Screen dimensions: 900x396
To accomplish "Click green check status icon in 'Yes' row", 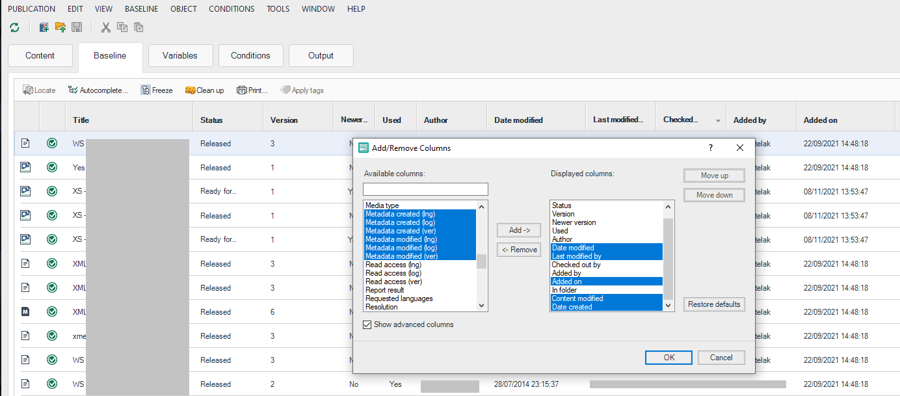I will (x=52, y=168).
